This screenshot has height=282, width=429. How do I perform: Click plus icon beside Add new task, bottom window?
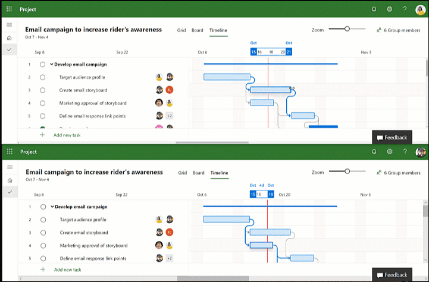click(43, 270)
